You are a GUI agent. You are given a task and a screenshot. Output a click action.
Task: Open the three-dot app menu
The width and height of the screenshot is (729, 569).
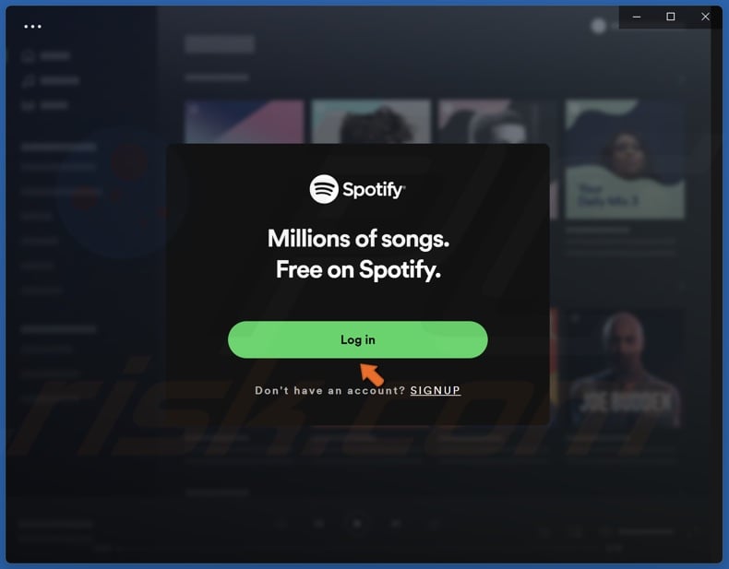(x=32, y=27)
